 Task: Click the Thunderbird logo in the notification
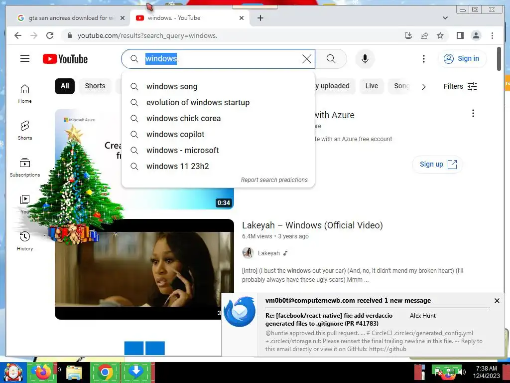coord(240,312)
